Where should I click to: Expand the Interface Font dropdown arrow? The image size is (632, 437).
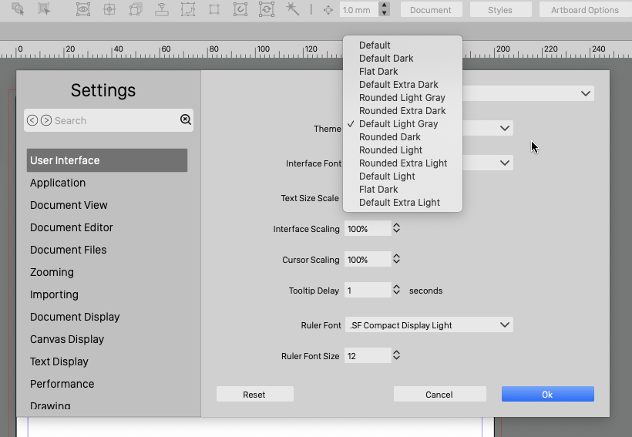[505, 163]
